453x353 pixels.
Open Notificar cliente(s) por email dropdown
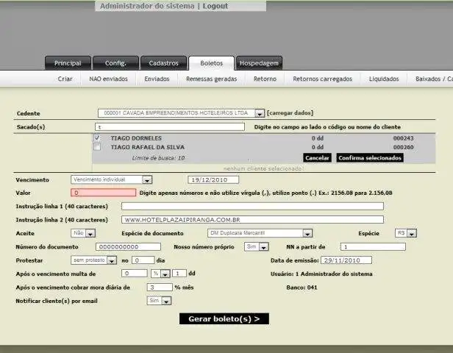[x=159, y=301]
